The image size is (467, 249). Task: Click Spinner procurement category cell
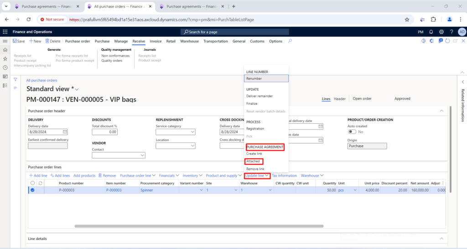click(x=146, y=190)
